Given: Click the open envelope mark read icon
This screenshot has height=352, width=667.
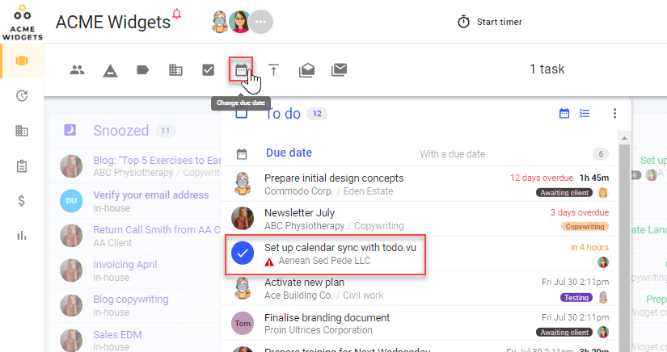Looking at the screenshot, I should click(x=306, y=69).
